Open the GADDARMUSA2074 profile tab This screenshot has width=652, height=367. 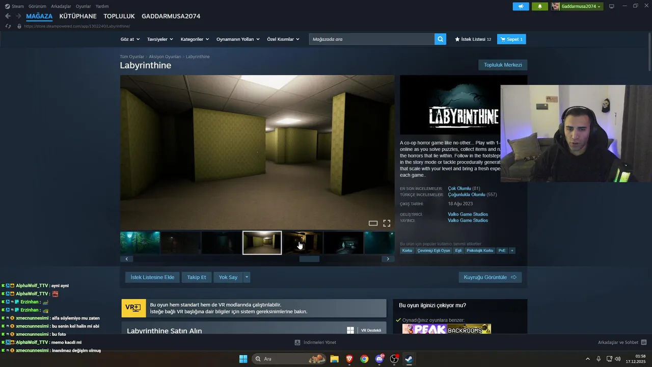[x=171, y=16]
